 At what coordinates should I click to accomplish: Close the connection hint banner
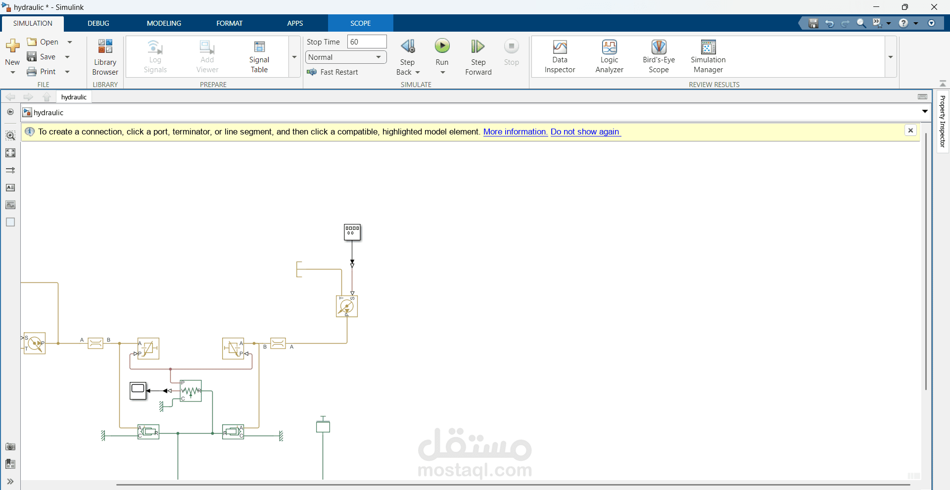click(910, 131)
